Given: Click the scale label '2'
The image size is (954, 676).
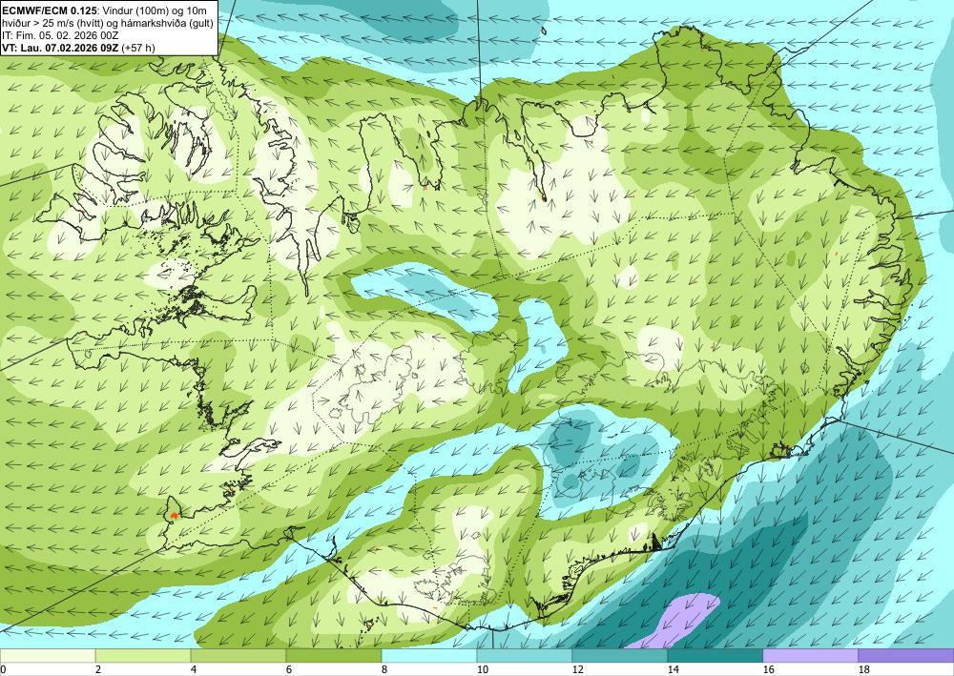Looking at the screenshot, I should pyautogui.click(x=98, y=670).
